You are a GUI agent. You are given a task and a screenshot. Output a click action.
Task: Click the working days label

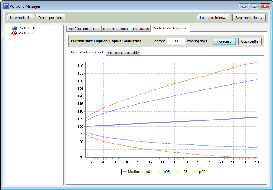(x=197, y=41)
